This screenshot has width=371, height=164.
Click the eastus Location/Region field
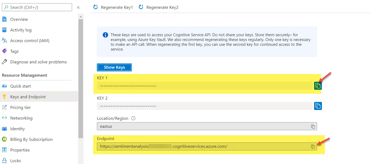pyautogui.click(x=207, y=126)
